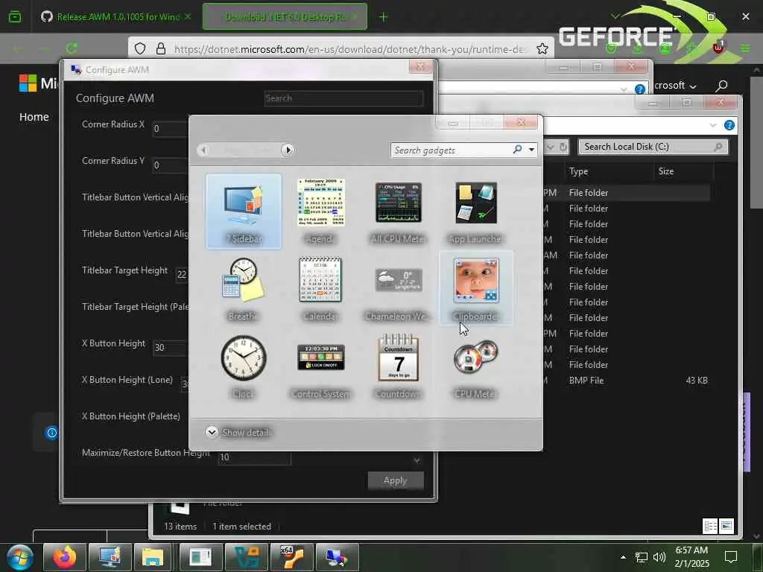Bookmark this page with star icon
763x572 pixels.
tap(542, 48)
